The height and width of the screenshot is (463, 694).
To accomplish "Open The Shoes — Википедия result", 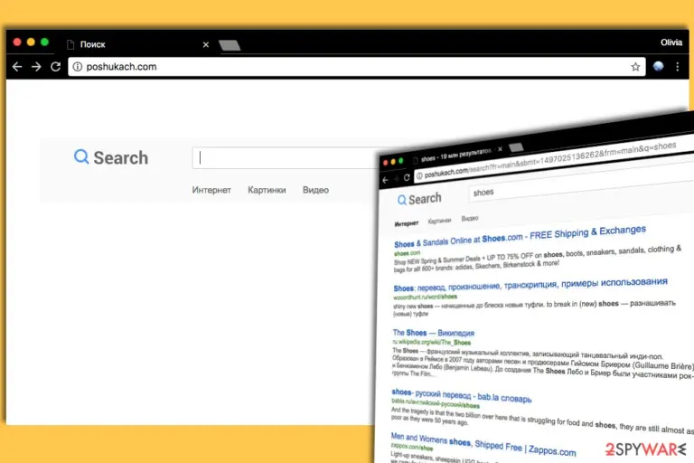I will pos(434,333).
